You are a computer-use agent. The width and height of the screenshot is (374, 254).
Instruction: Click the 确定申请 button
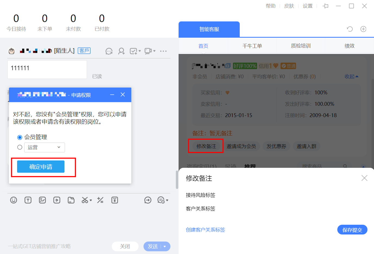41,167
